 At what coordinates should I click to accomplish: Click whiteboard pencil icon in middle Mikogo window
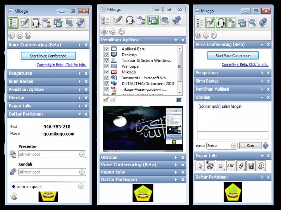point(118,20)
